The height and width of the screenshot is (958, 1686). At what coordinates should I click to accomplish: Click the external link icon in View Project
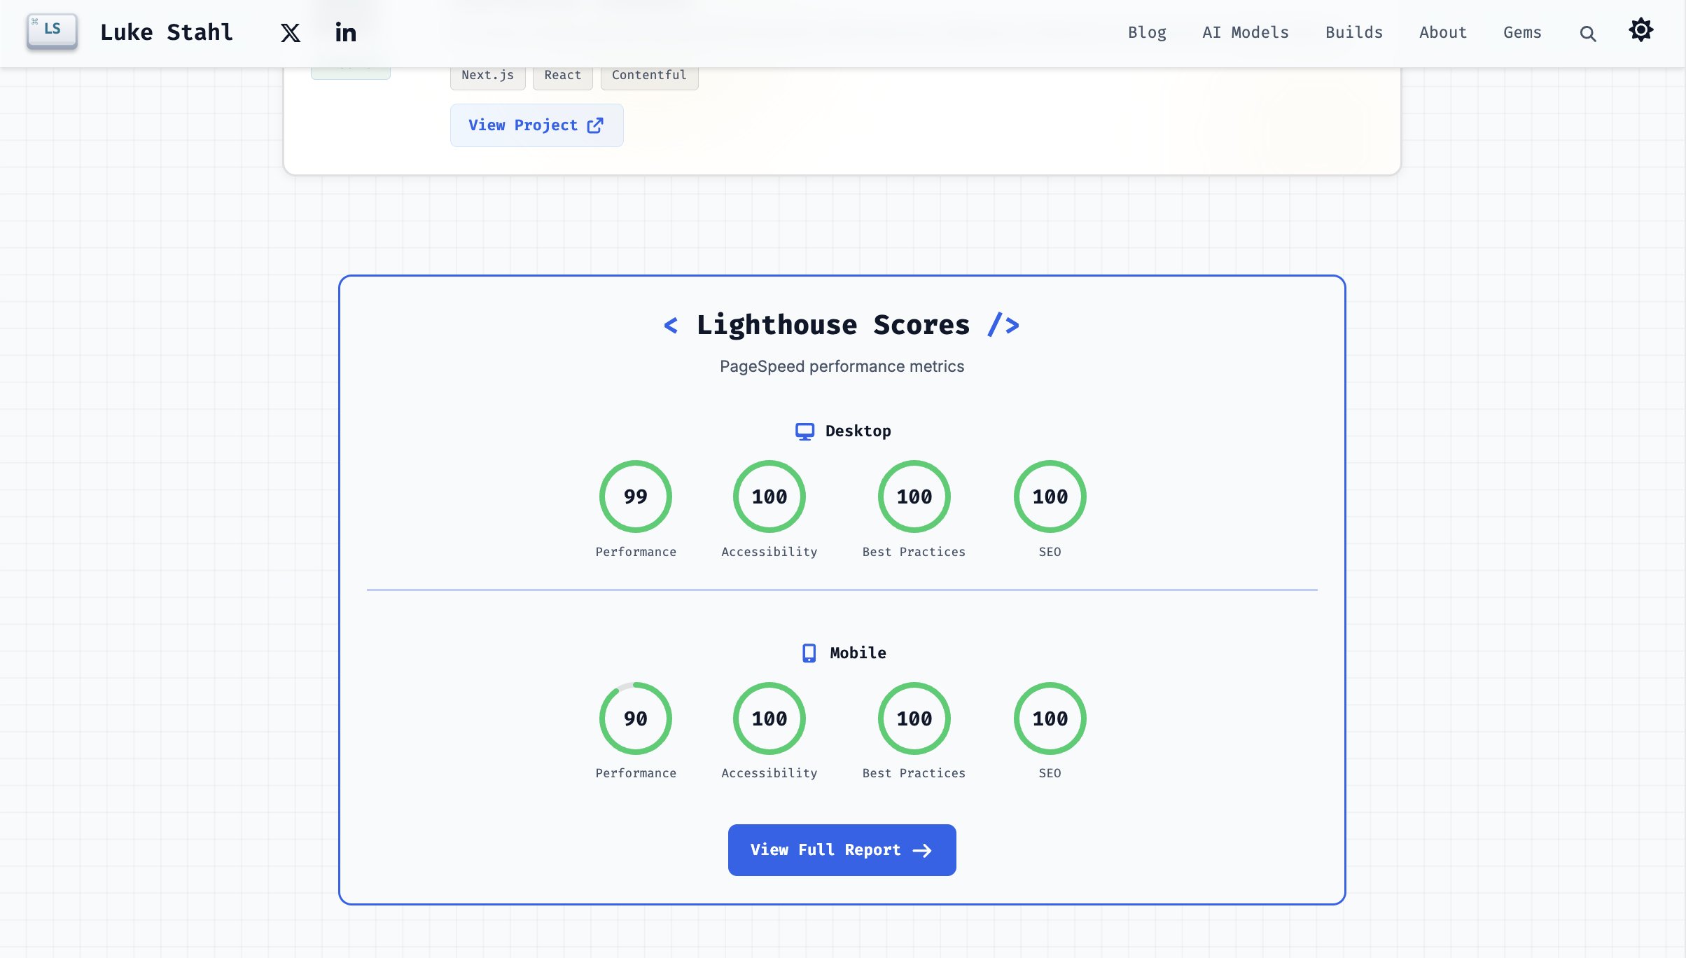pos(595,125)
